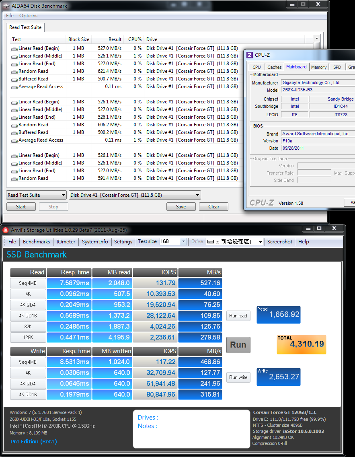Click the Result column header in AIDA64
This screenshot has height=457, width=355.
coord(107,39)
